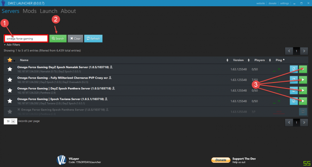Favorite the Fully Militarized Chernarus star

coord(10,80)
